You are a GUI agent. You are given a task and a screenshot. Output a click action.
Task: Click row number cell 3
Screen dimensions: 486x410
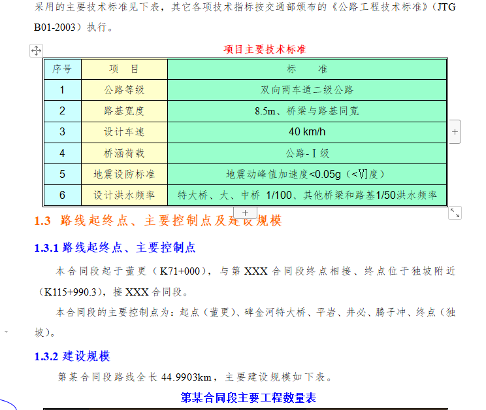62,132
